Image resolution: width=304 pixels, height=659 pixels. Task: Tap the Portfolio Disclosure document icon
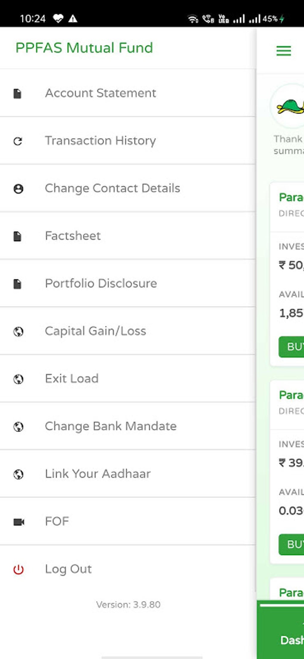[x=18, y=284]
